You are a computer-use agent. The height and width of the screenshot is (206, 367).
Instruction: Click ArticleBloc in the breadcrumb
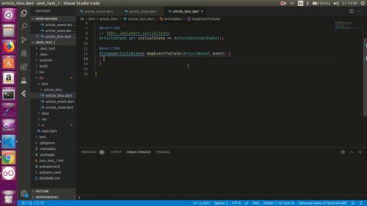173,19
